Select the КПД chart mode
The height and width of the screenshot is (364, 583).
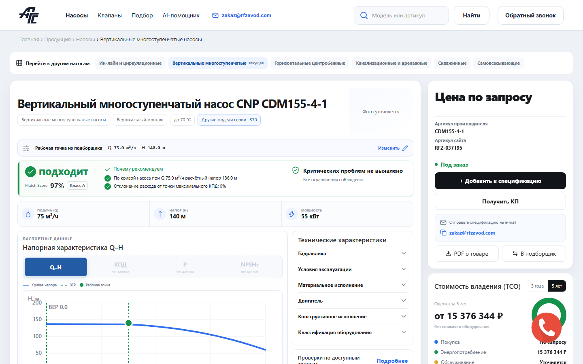pos(120,267)
